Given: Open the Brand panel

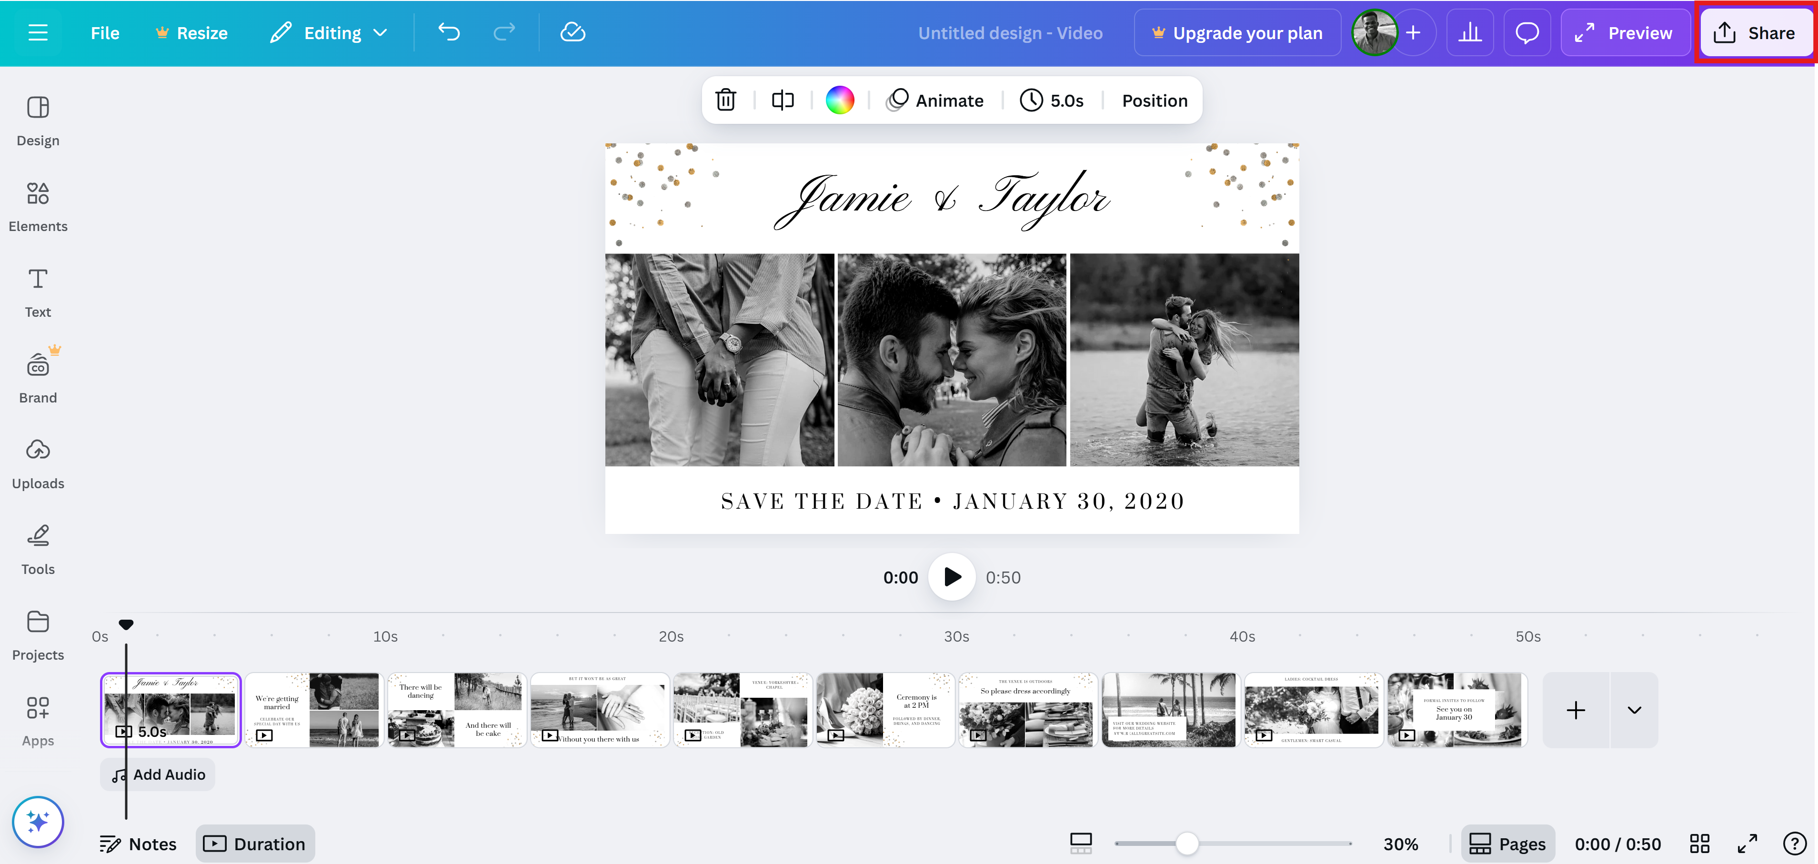Looking at the screenshot, I should (x=38, y=377).
